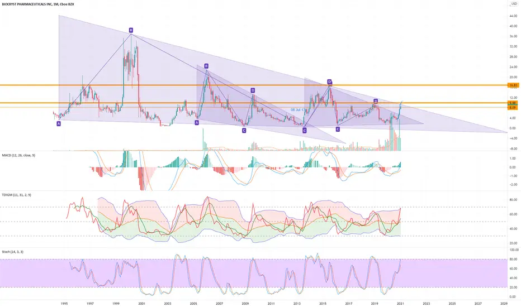Select the A marker near the 2005 low

[x=197, y=122]
